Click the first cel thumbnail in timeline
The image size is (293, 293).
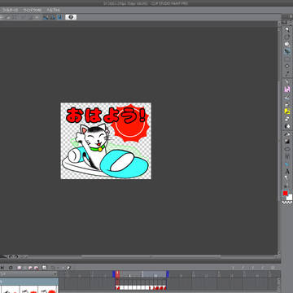11,289
